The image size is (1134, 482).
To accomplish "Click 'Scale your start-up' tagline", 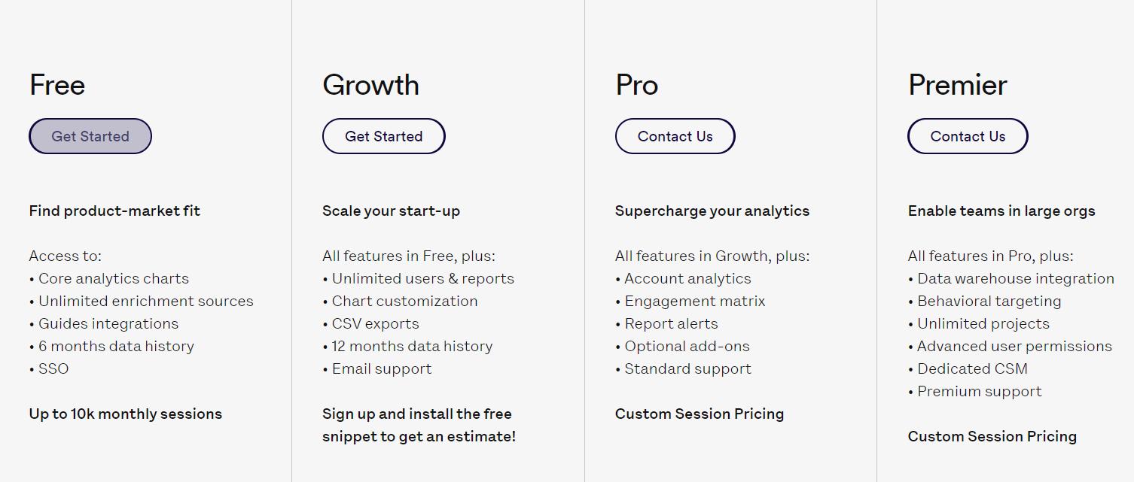I will 391,211.
